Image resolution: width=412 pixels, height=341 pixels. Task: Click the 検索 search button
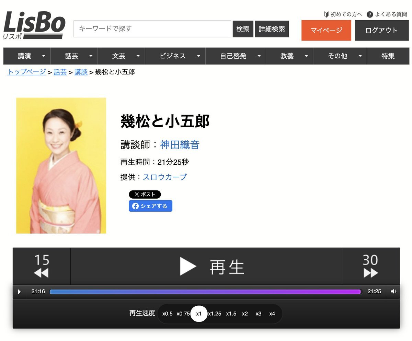point(243,29)
